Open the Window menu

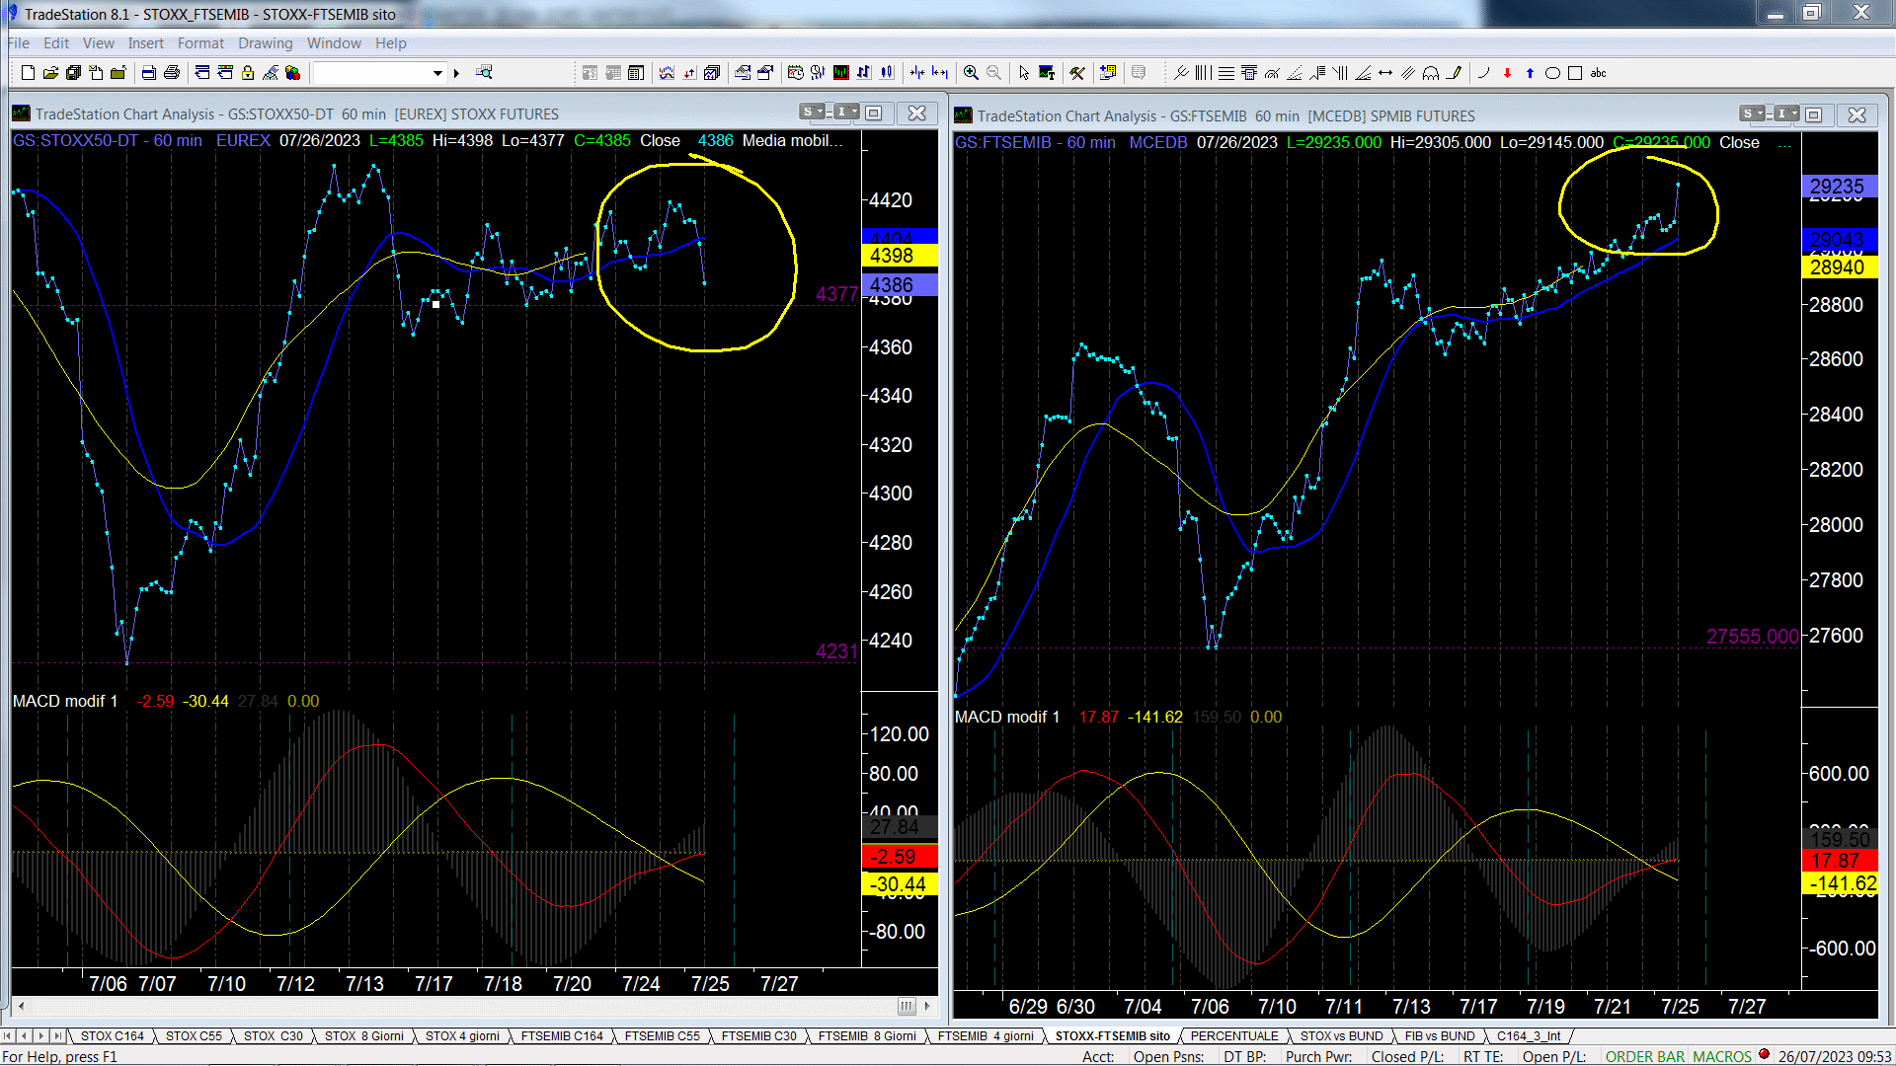pyautogui.click(x=334, y=43)
